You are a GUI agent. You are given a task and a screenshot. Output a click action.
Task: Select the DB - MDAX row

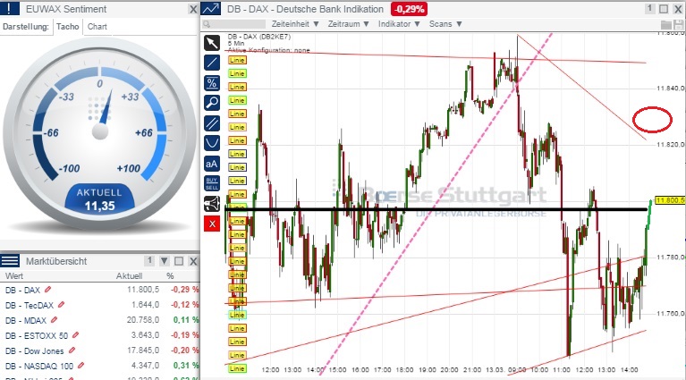[100, 320]
